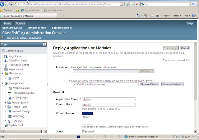Screen dimensions: 199x140
Task: Click the Add to Favorites bar icon
Action: point(18,10)
